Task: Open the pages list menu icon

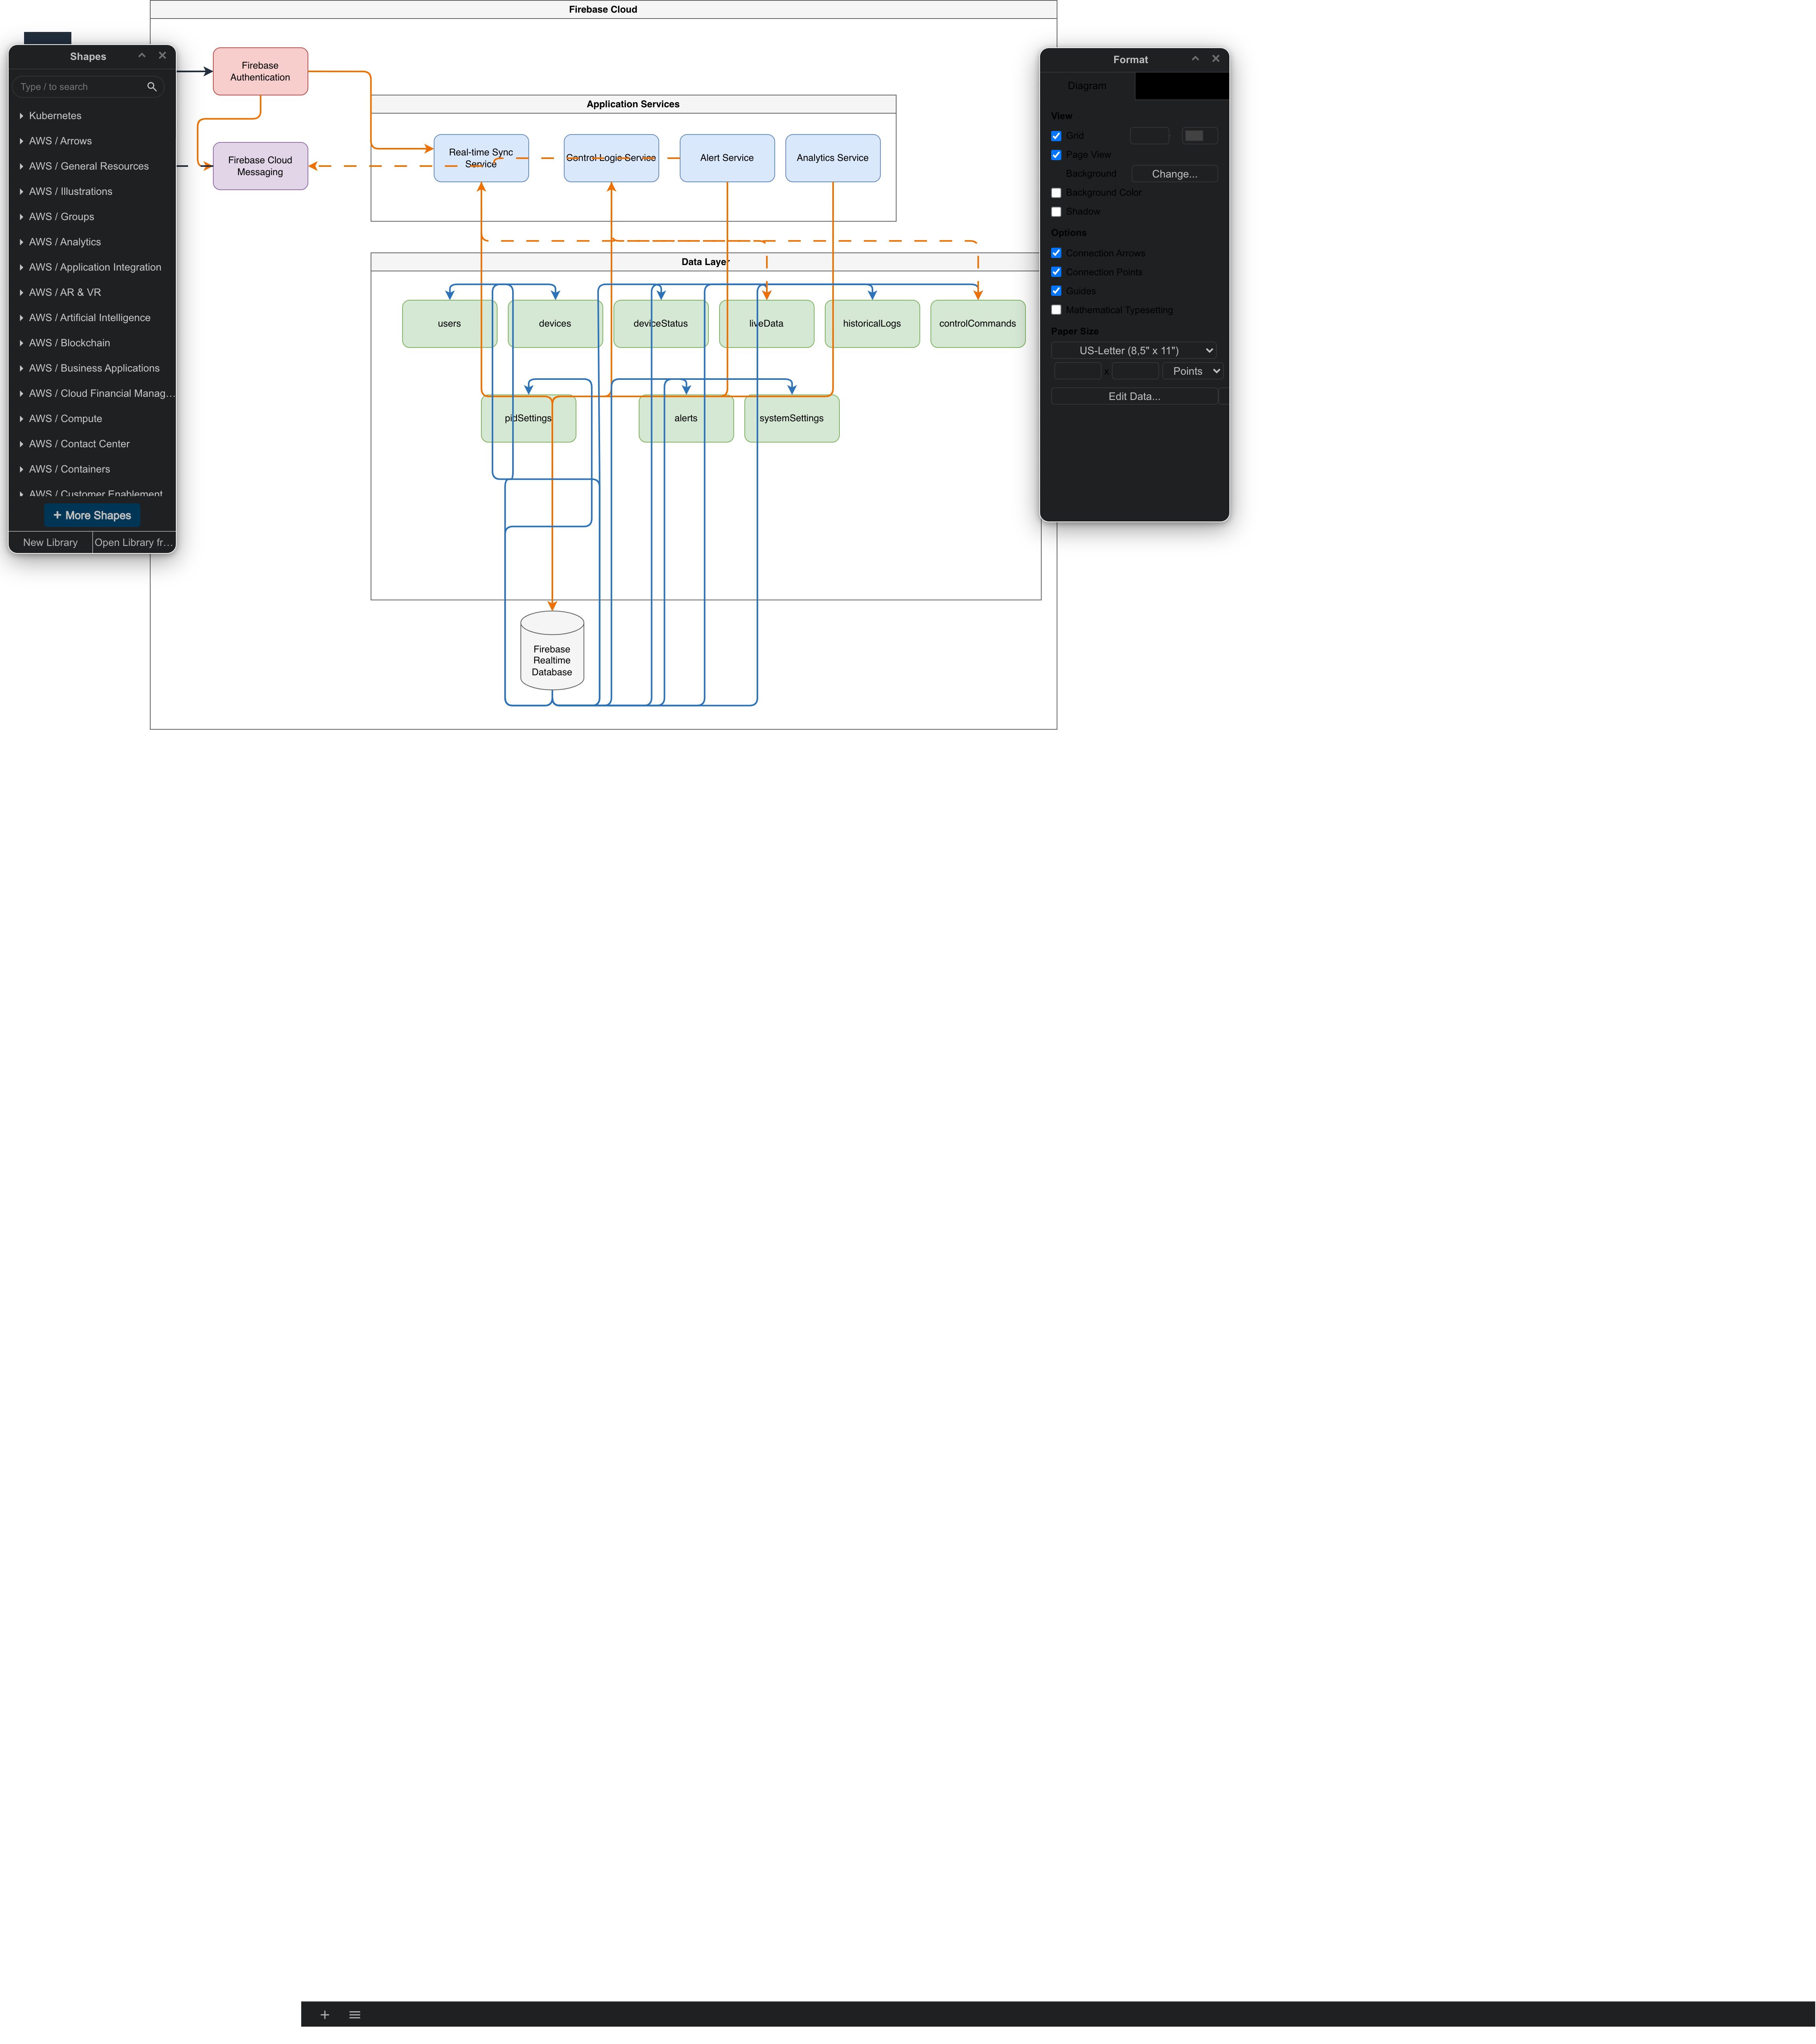Action: pos(355,2014)
